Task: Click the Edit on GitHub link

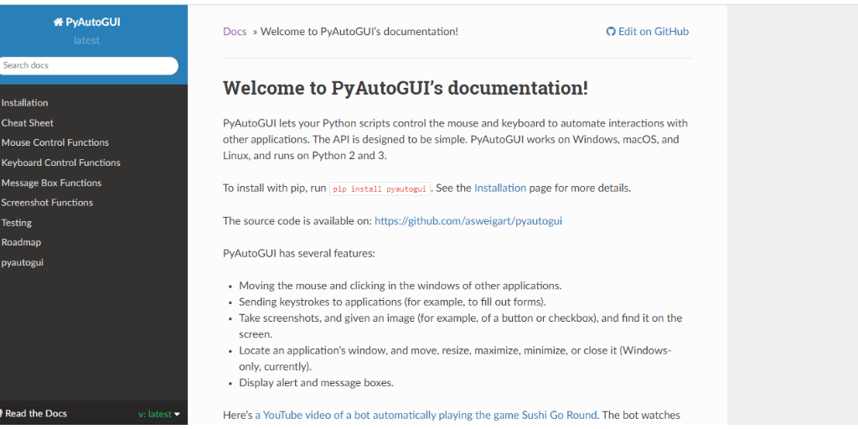Action: (x=648, y=32)
